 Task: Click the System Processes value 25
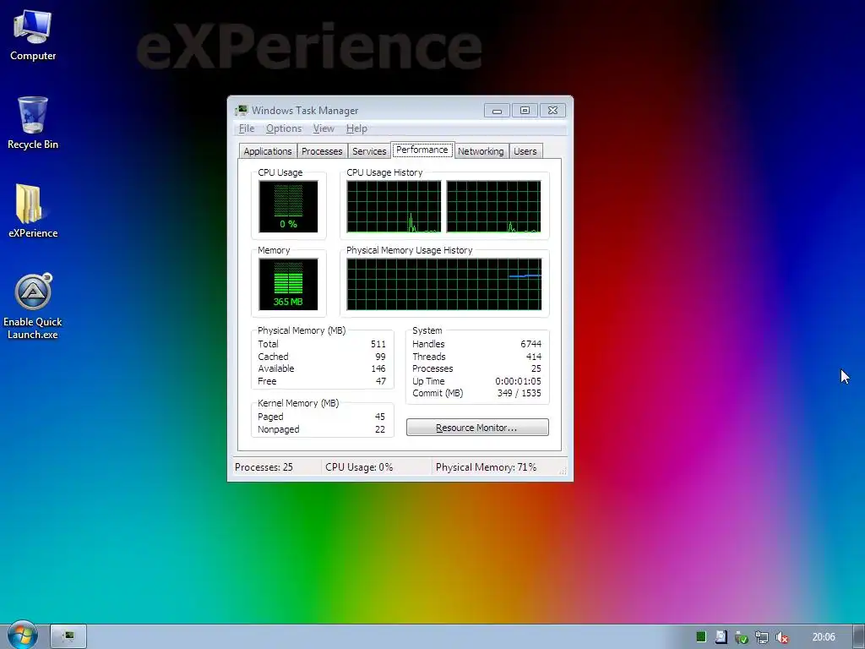pyautogui.click(x=536, y=368)
